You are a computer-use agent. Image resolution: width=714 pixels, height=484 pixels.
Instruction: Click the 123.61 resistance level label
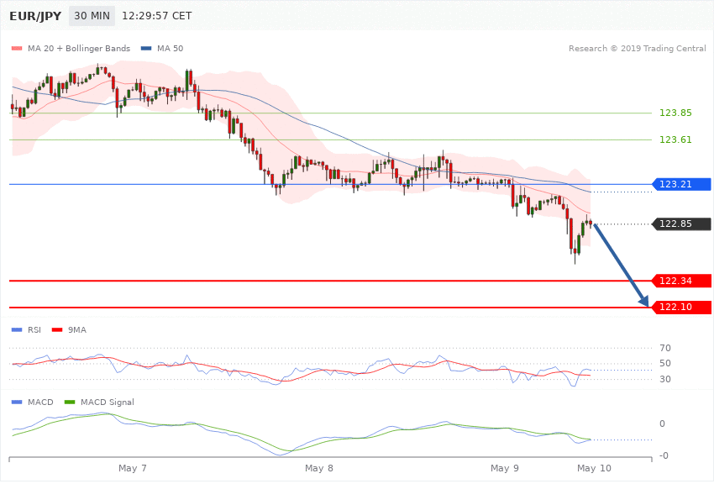tap(675, 139)
